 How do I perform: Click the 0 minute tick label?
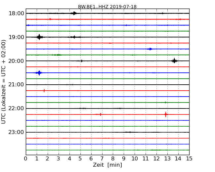click(x=26, y=158)
